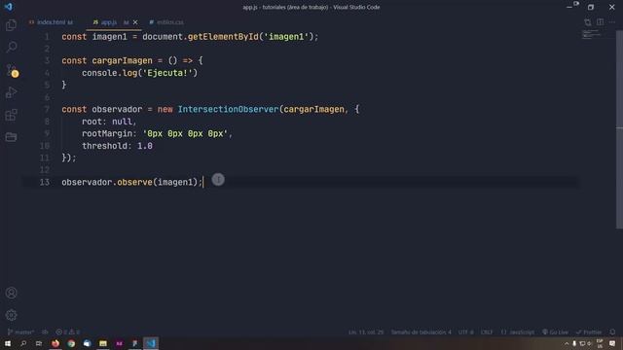
Task: Click 'threshold' property on line 10
Action: click(x=104, y=146)
